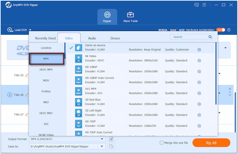This screenshot has width=238, height=154.
Task: Toggle hardware acceleration ON switch
Action: tap(221, 30)
